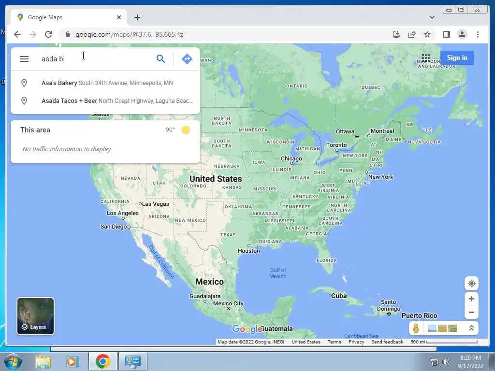Close the Google Maps tab

(119, 17)
